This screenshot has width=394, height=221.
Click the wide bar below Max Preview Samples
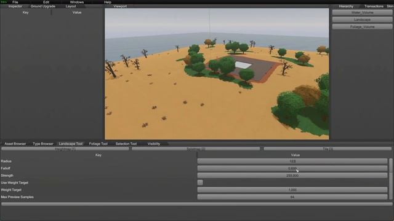click(x=197, y=204)
